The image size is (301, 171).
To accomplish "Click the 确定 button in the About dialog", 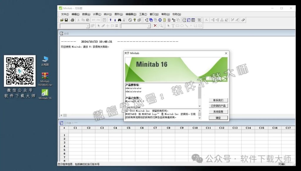I will tap(218, 117).
